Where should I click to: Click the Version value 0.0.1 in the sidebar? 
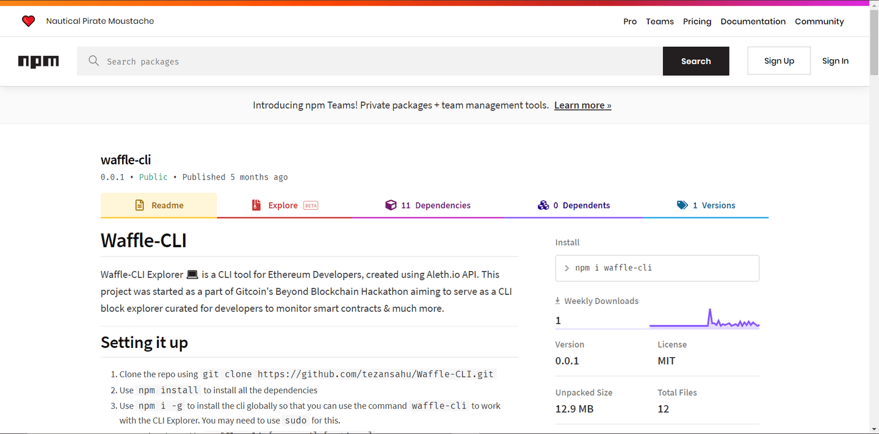567,361
